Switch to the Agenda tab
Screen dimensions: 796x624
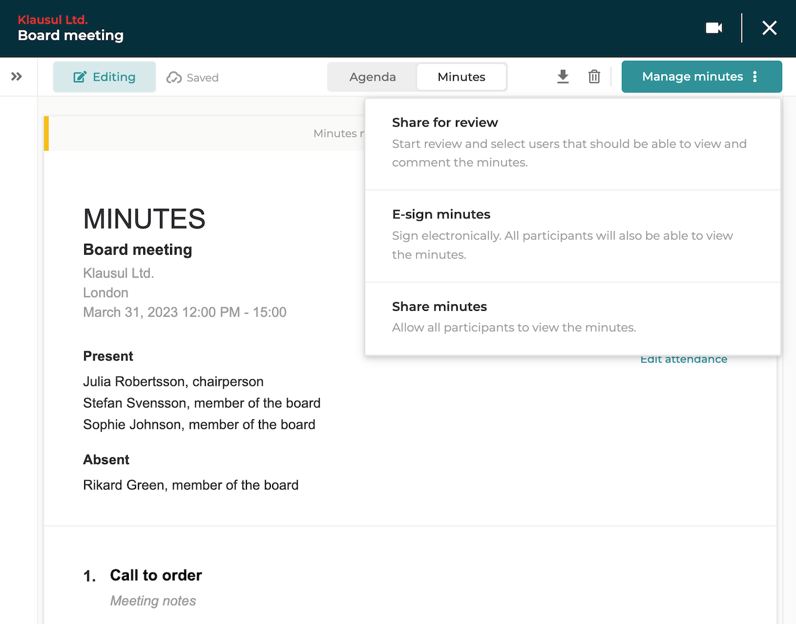(372, 77)
